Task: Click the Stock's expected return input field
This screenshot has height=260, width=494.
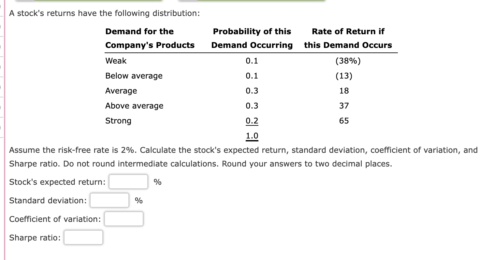Action: pos(128,181)
